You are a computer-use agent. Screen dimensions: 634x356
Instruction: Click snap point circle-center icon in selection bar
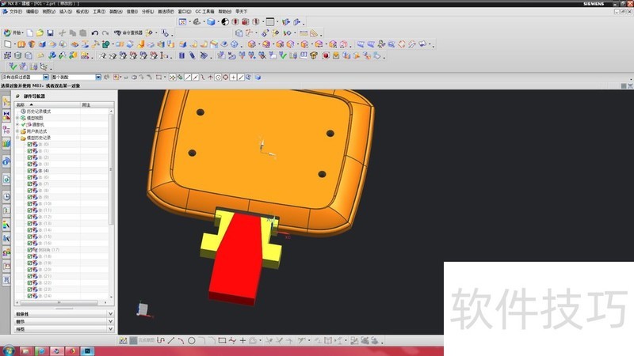click(x=218, y=77)
